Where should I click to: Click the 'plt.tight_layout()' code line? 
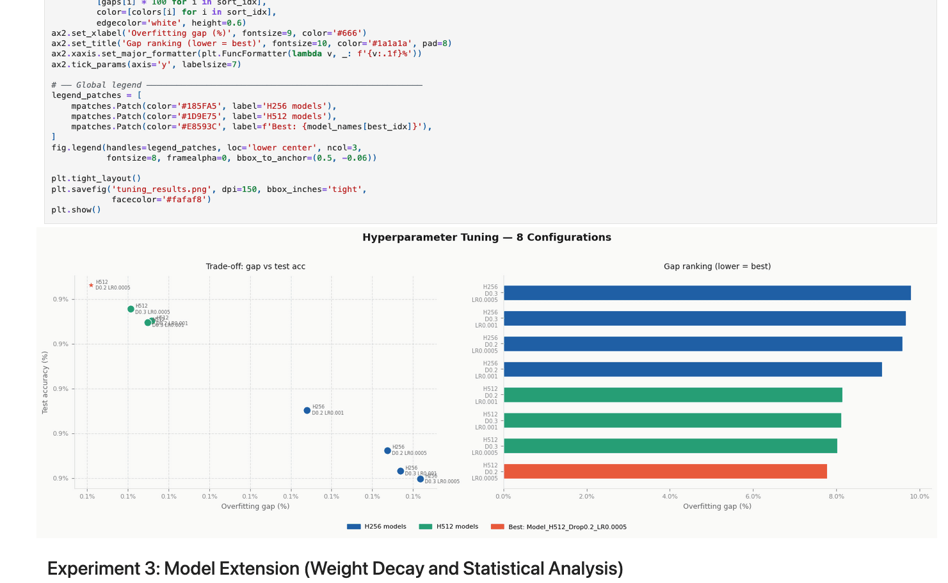(x=96, y=179)
